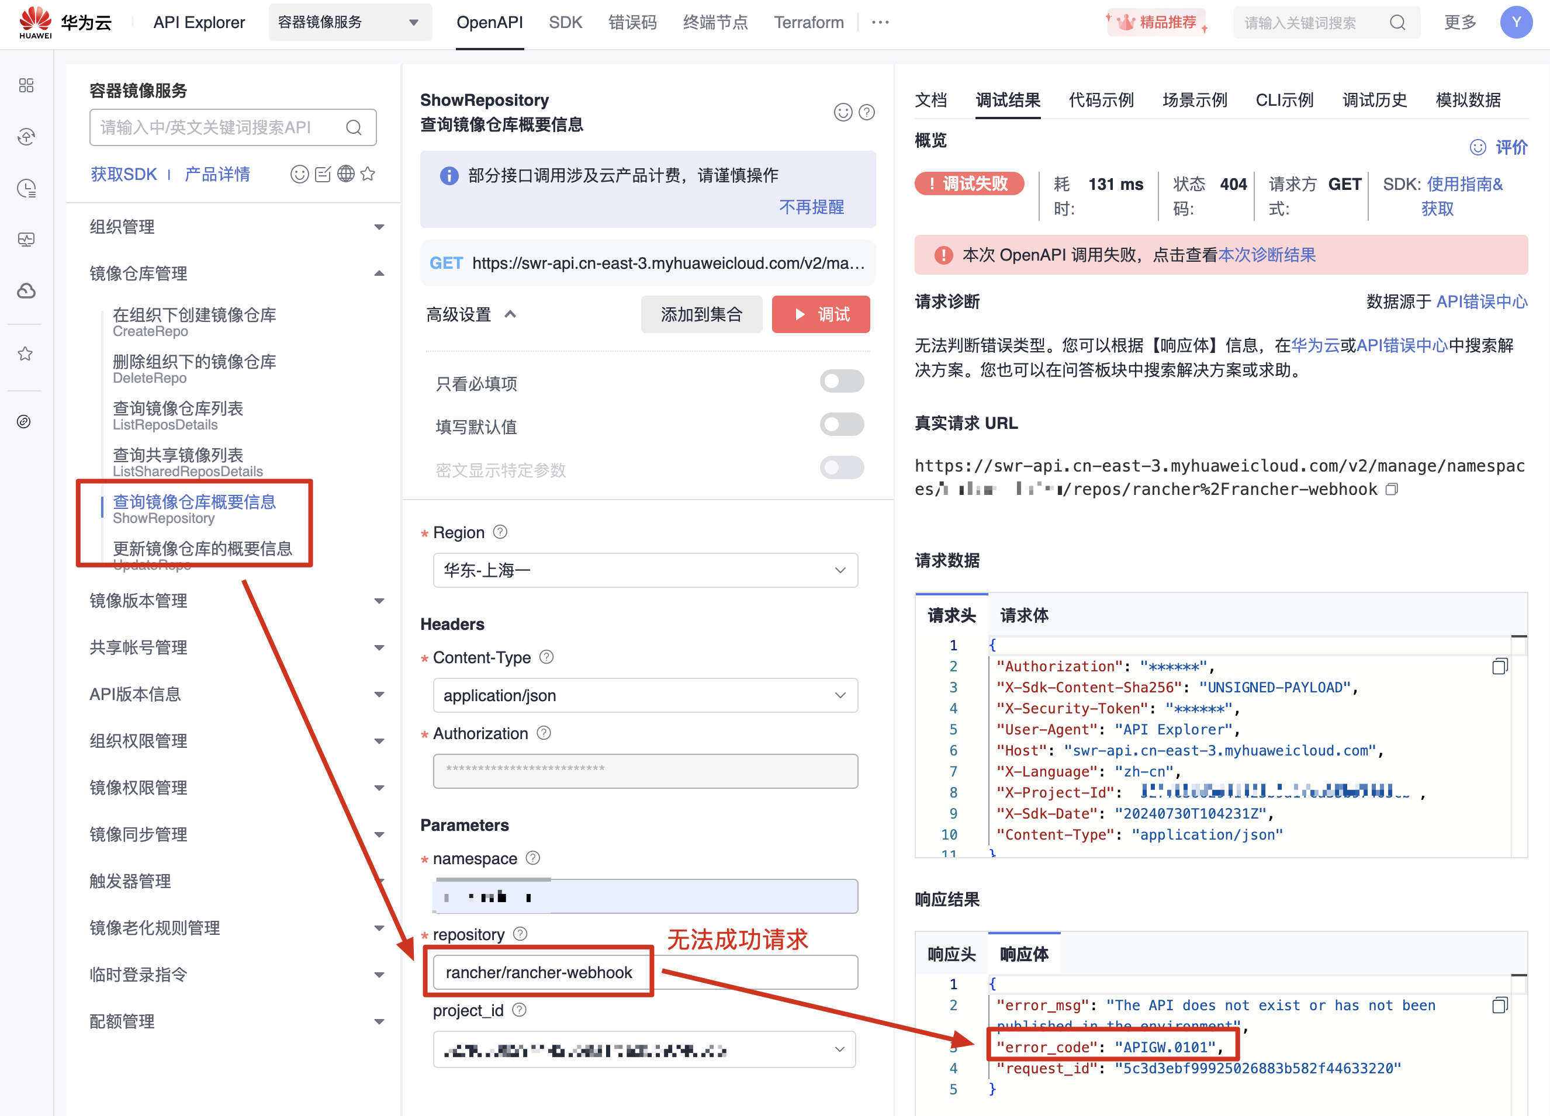This screenshot has width=1550, height=1116.
Task: Switch to the 代码示例 tab
Action: (x=1101, y=100)
